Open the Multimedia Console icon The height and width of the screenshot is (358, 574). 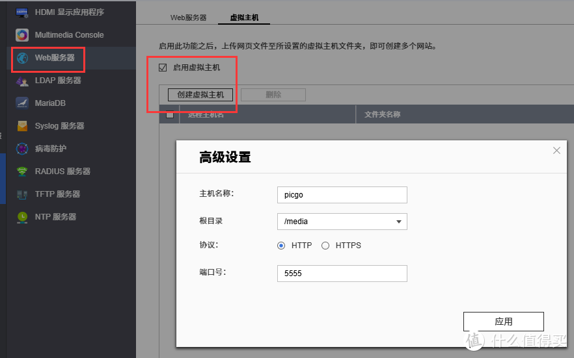click(x=22, y=35)
